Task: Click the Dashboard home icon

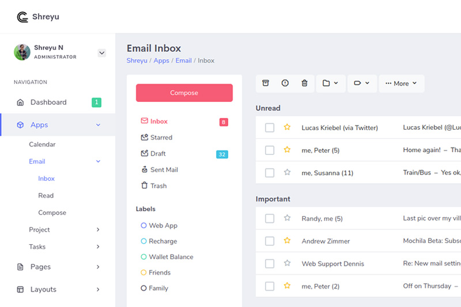Action: (x=20, y=103)
